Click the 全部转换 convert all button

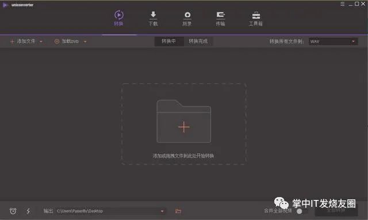tap(336, 210)
